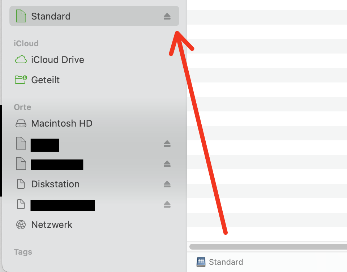Click the Tags section header
The height and width of the screenshot is (272, 347).
(23, 252)
